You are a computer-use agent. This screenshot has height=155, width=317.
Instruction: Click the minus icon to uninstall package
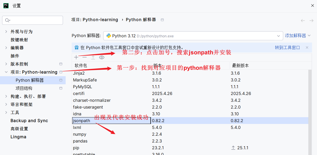click(x=84, y=57)
